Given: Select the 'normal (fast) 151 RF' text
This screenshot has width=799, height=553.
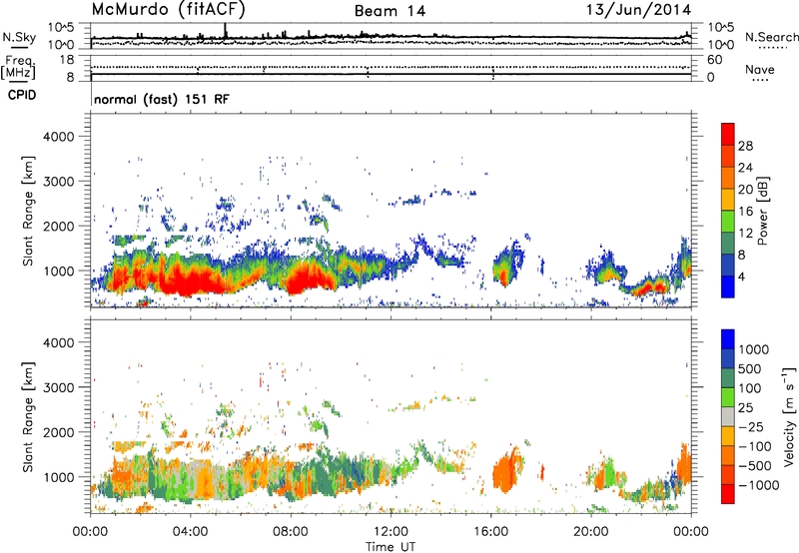Looking at the screenshot, I should 162,99.
